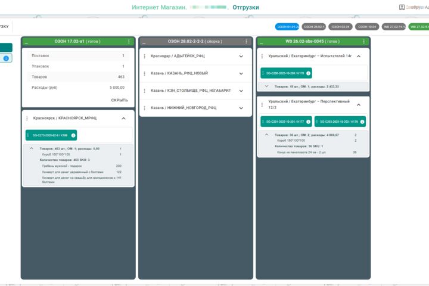Open dots handle on chip K177
This screenshot has width=429, height=286.
point(263,122)
